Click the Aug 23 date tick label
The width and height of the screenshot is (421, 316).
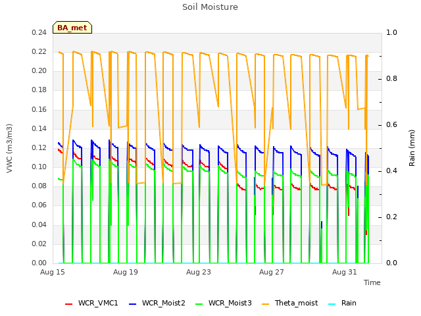[199, 272]
